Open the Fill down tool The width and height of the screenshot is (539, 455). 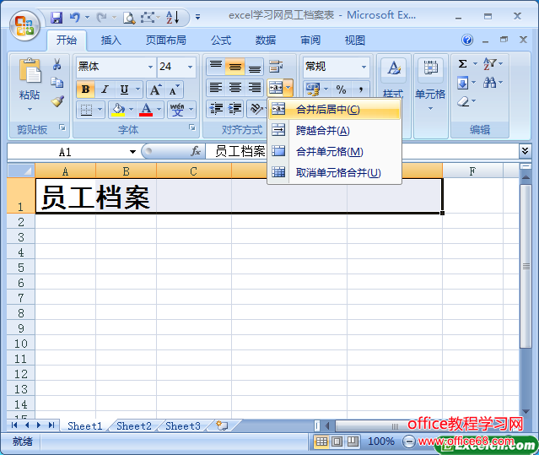tap(463, 84)
